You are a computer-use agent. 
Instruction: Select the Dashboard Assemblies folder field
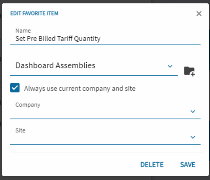click(x=94, y=66)
